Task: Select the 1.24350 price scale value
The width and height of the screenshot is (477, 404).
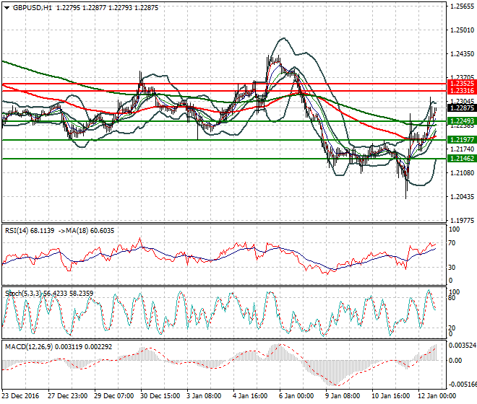Action: coord(462,54)
